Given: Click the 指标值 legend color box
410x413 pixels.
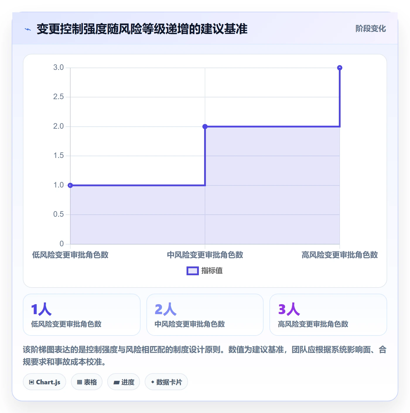Looking at the screenshot, I should coord(193,271).
